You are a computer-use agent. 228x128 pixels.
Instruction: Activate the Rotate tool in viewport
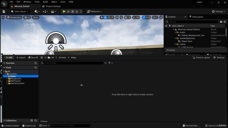coord(109,17)
